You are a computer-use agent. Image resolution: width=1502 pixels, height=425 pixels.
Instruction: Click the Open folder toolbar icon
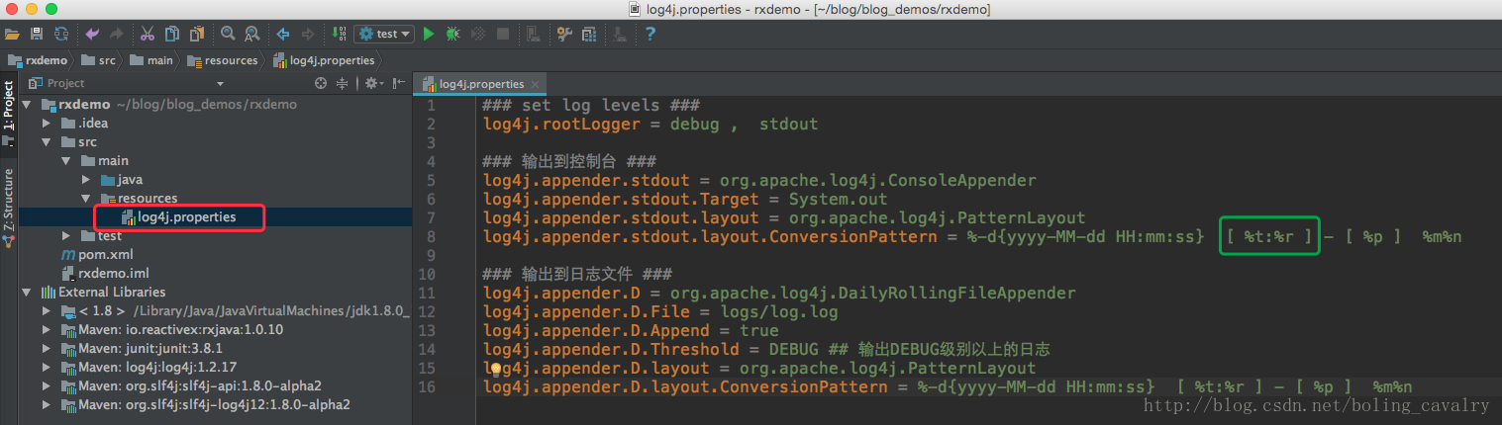(12, 34)
